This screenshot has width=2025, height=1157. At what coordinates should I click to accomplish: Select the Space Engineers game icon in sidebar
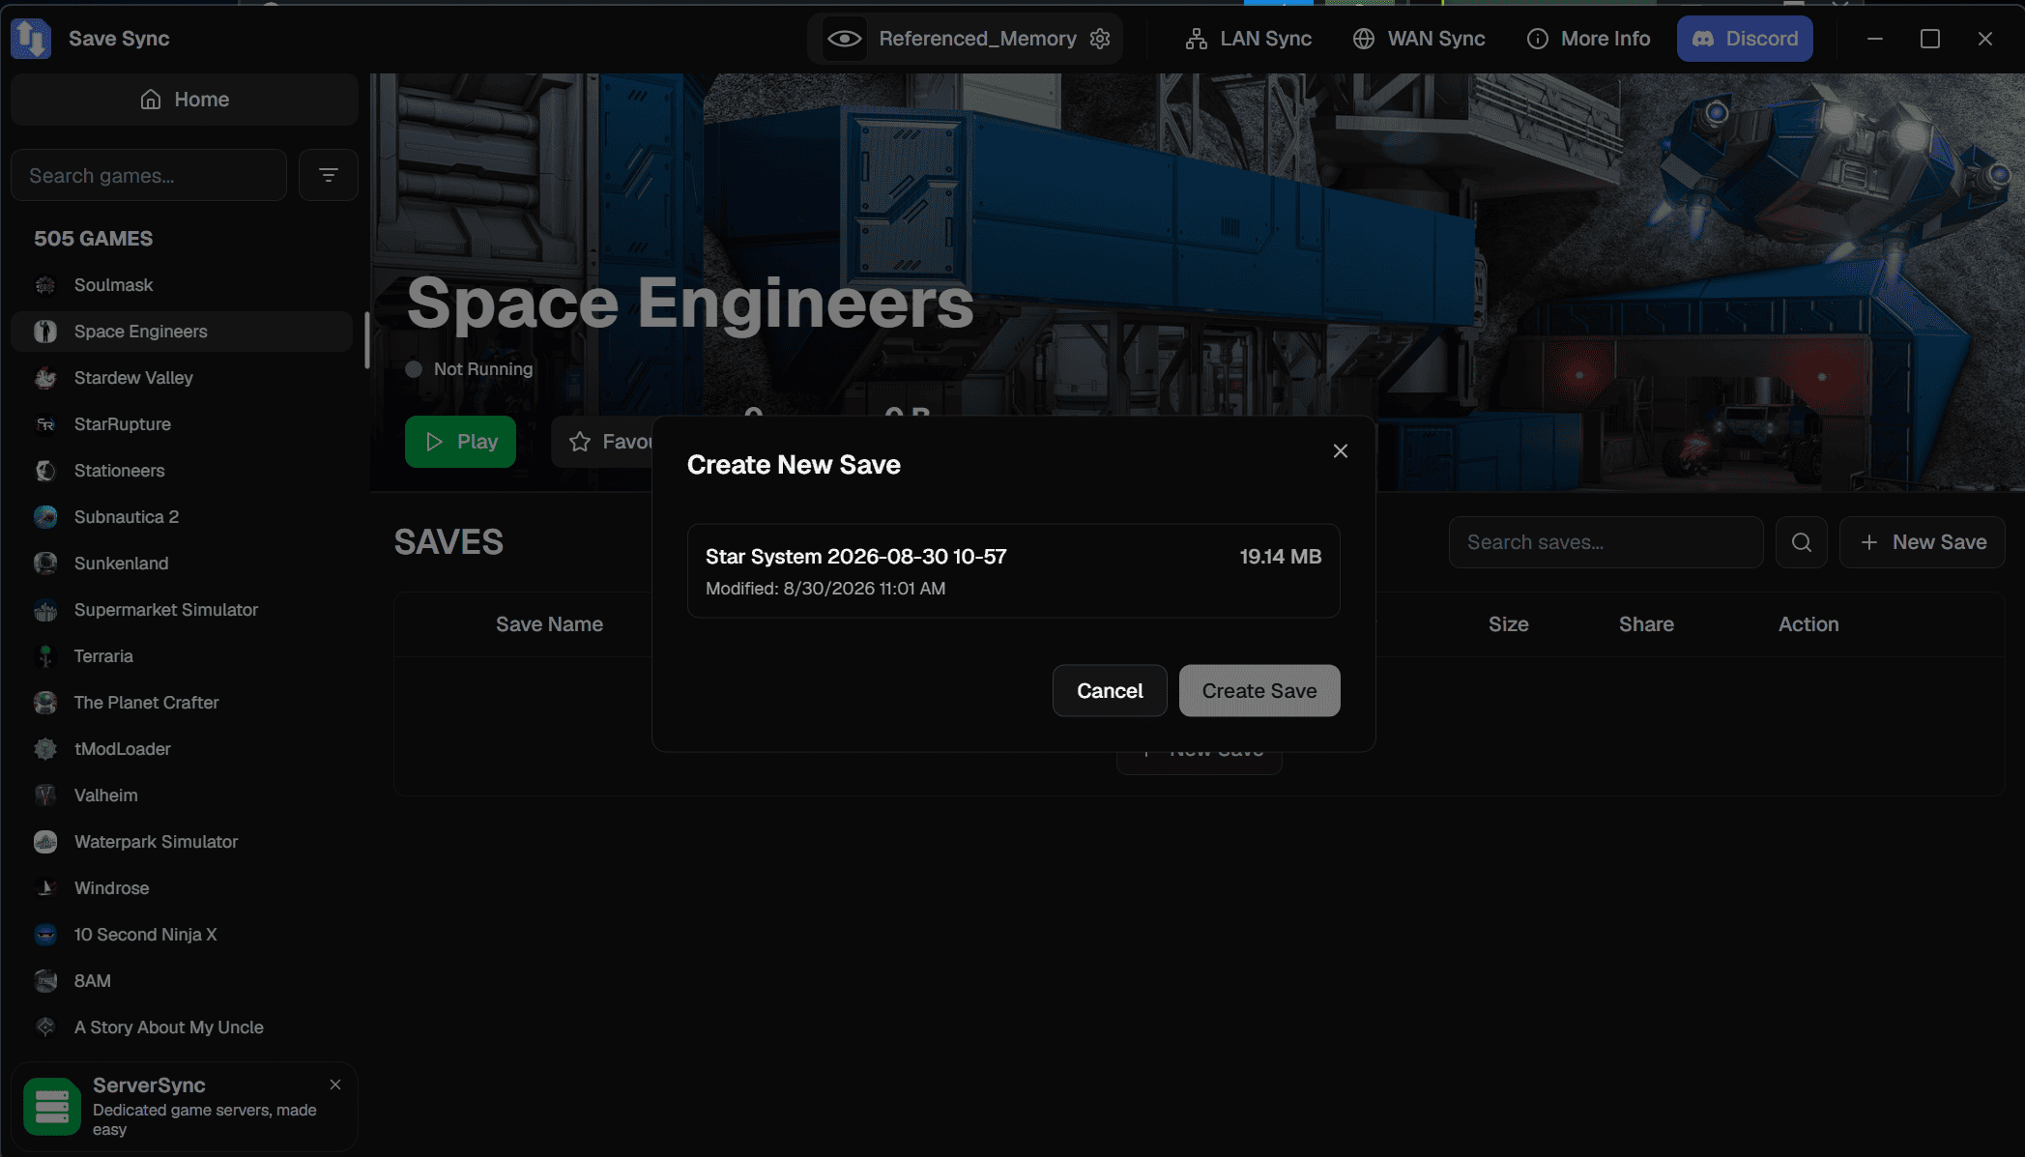coord(45,332)
